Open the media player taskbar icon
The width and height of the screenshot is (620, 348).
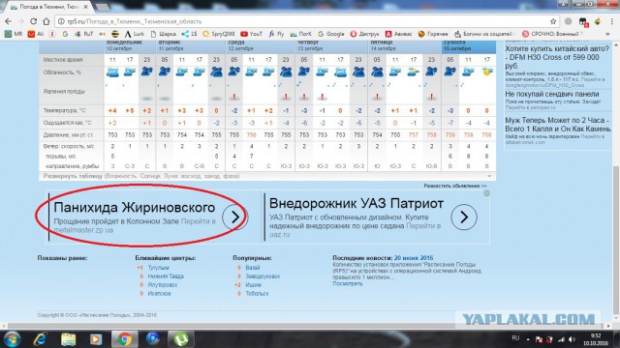coord(96,339)
